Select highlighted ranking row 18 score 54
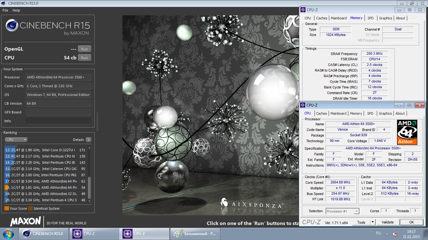428x240 pixels. point(45,187)
